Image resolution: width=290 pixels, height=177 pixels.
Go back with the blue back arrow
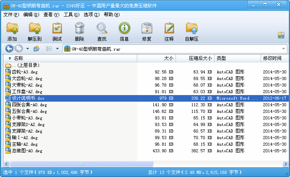[9, 49]
